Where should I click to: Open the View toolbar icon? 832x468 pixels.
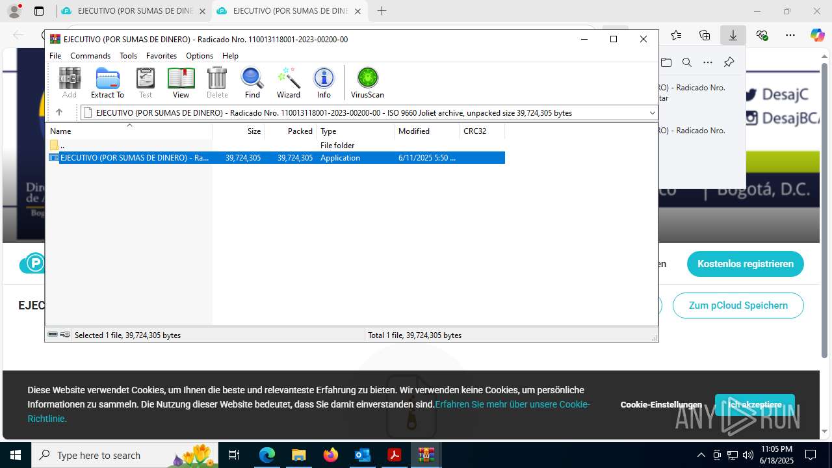181,83
